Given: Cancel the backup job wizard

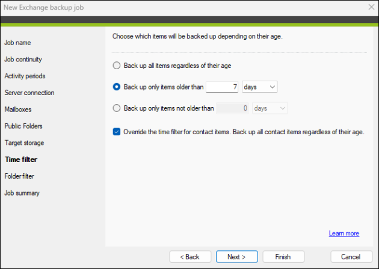Looking at the screenshot, I should 351,257.
